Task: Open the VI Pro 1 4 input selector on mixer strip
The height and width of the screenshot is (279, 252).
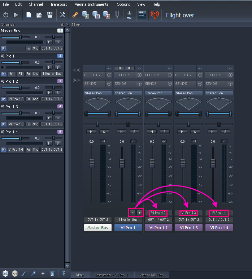Action: 219,213
